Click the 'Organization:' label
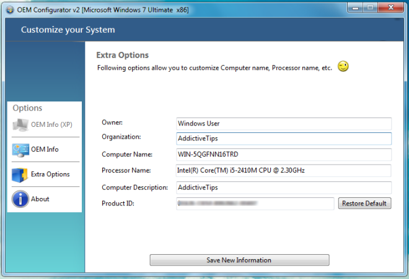This screenshot has width=409, height=279. coord(121,137)
